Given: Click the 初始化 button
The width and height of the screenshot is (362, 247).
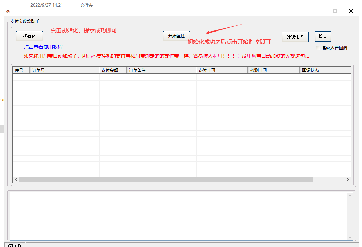Looking at the screenshot, I should pos(29,36).
